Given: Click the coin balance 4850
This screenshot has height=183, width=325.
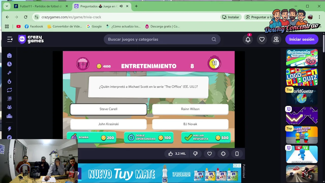Looking at the screenshot, I should click(104, 66).
